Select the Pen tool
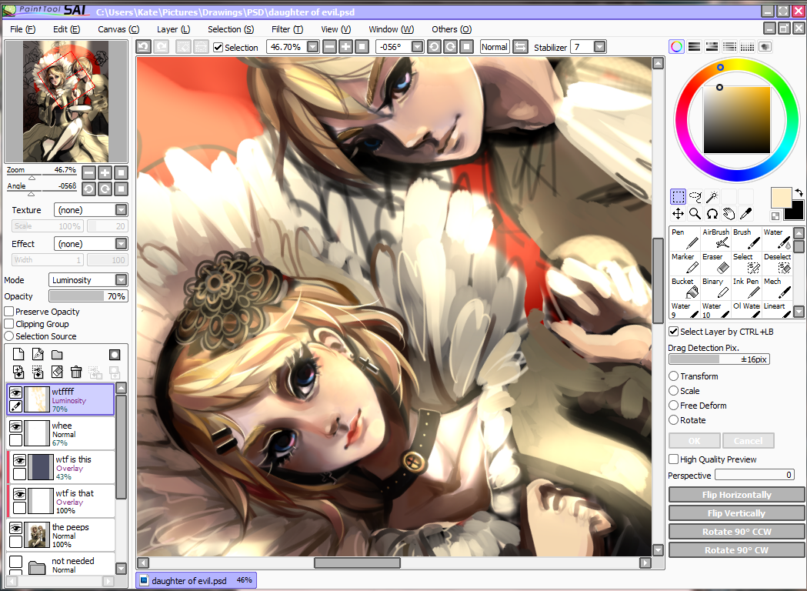The image size is (807, 591). click(x=685, y=239)
